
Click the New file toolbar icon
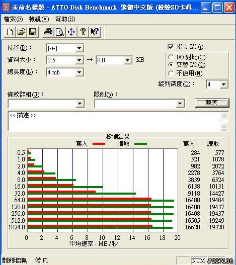(10, 32)
